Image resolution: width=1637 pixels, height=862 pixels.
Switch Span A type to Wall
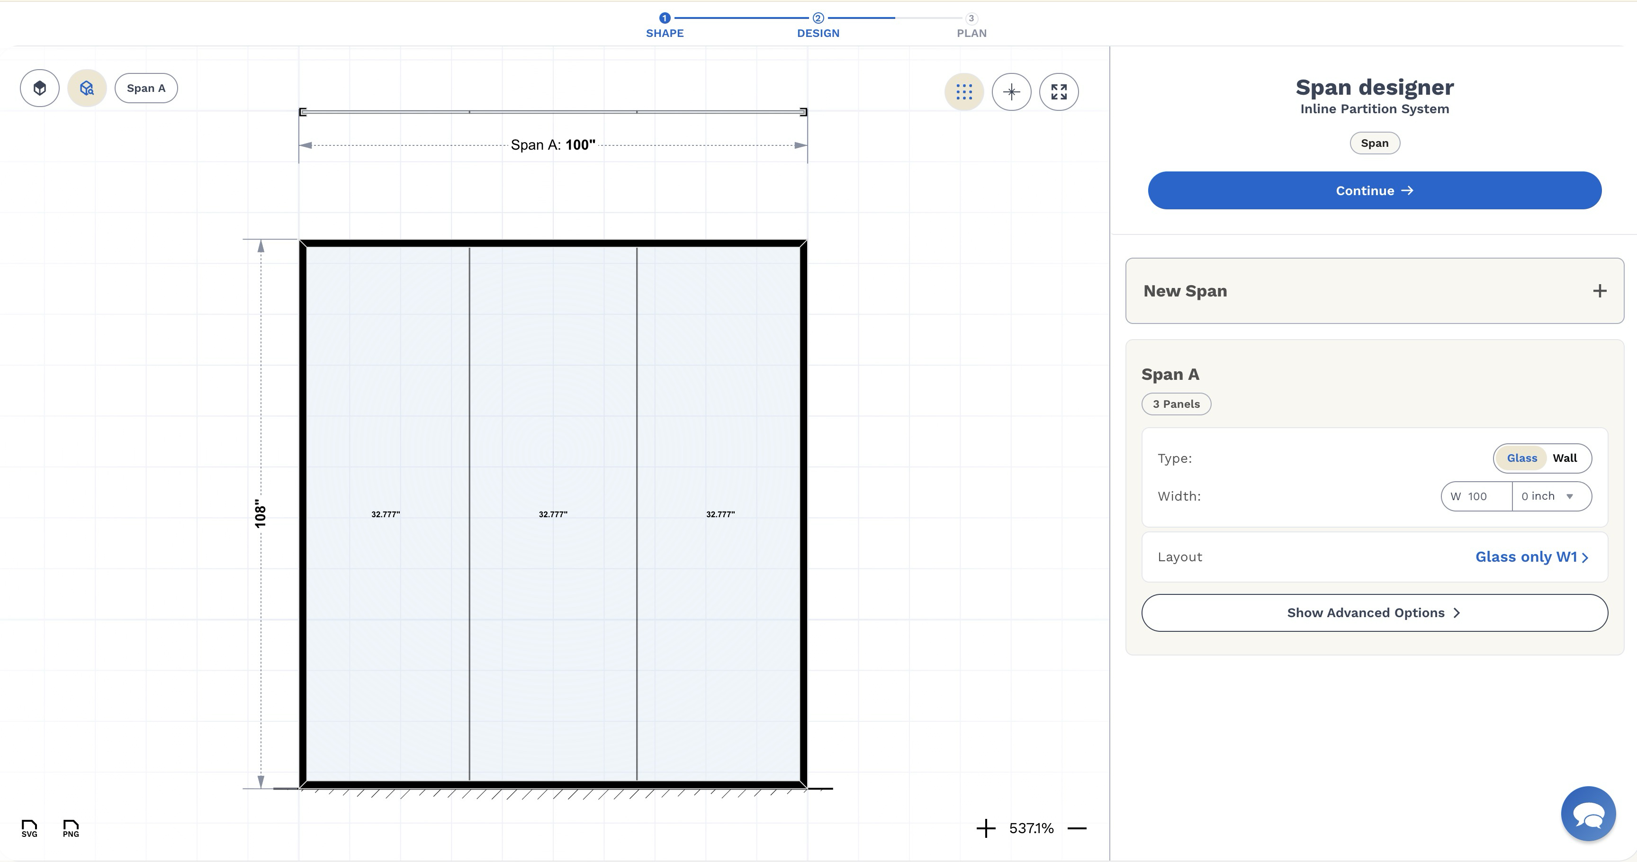1565,458
